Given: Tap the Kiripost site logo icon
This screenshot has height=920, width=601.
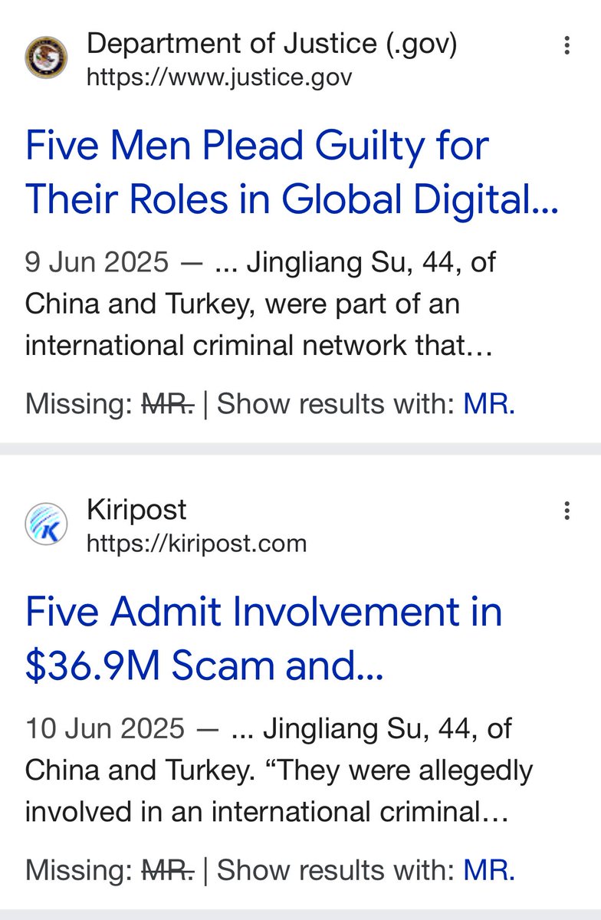Looking at the screenshot, I should point(46,525).
